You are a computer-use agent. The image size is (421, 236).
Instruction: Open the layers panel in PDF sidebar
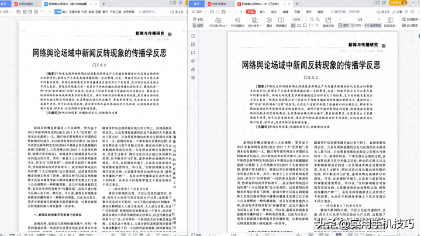point(193,78)
